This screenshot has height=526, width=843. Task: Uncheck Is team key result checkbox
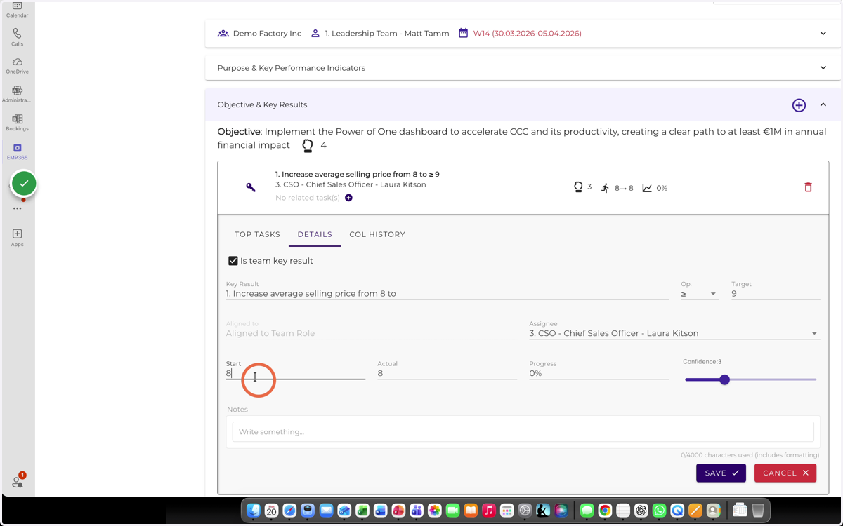pyautogui.click(x=233, y=261)
